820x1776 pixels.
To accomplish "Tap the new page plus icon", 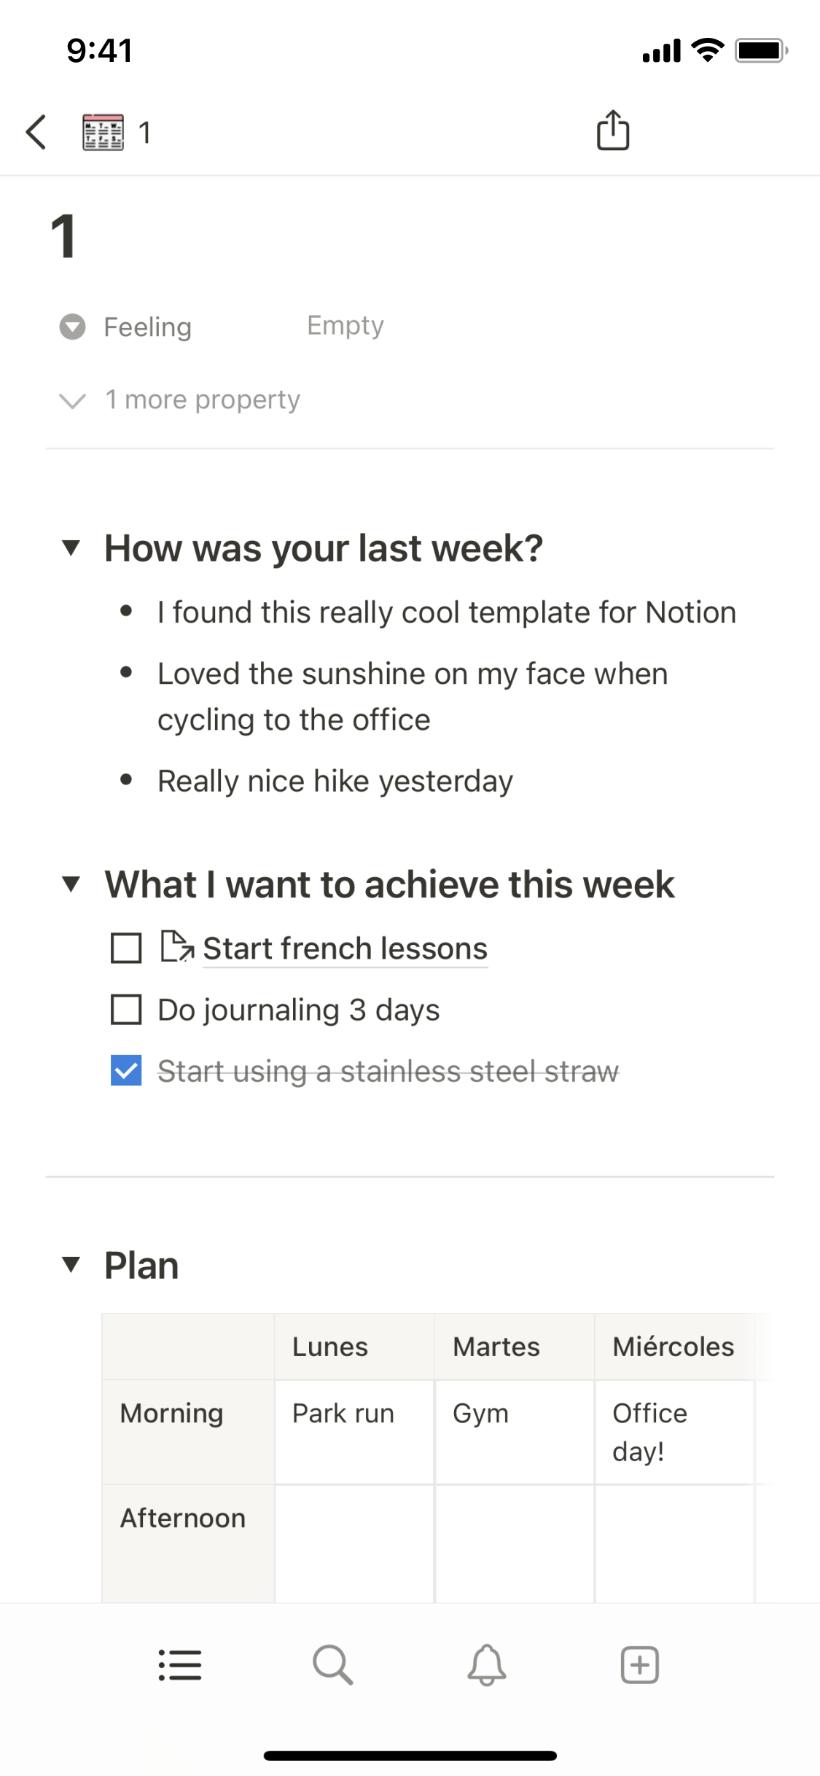I will (x=639, y=1665).
